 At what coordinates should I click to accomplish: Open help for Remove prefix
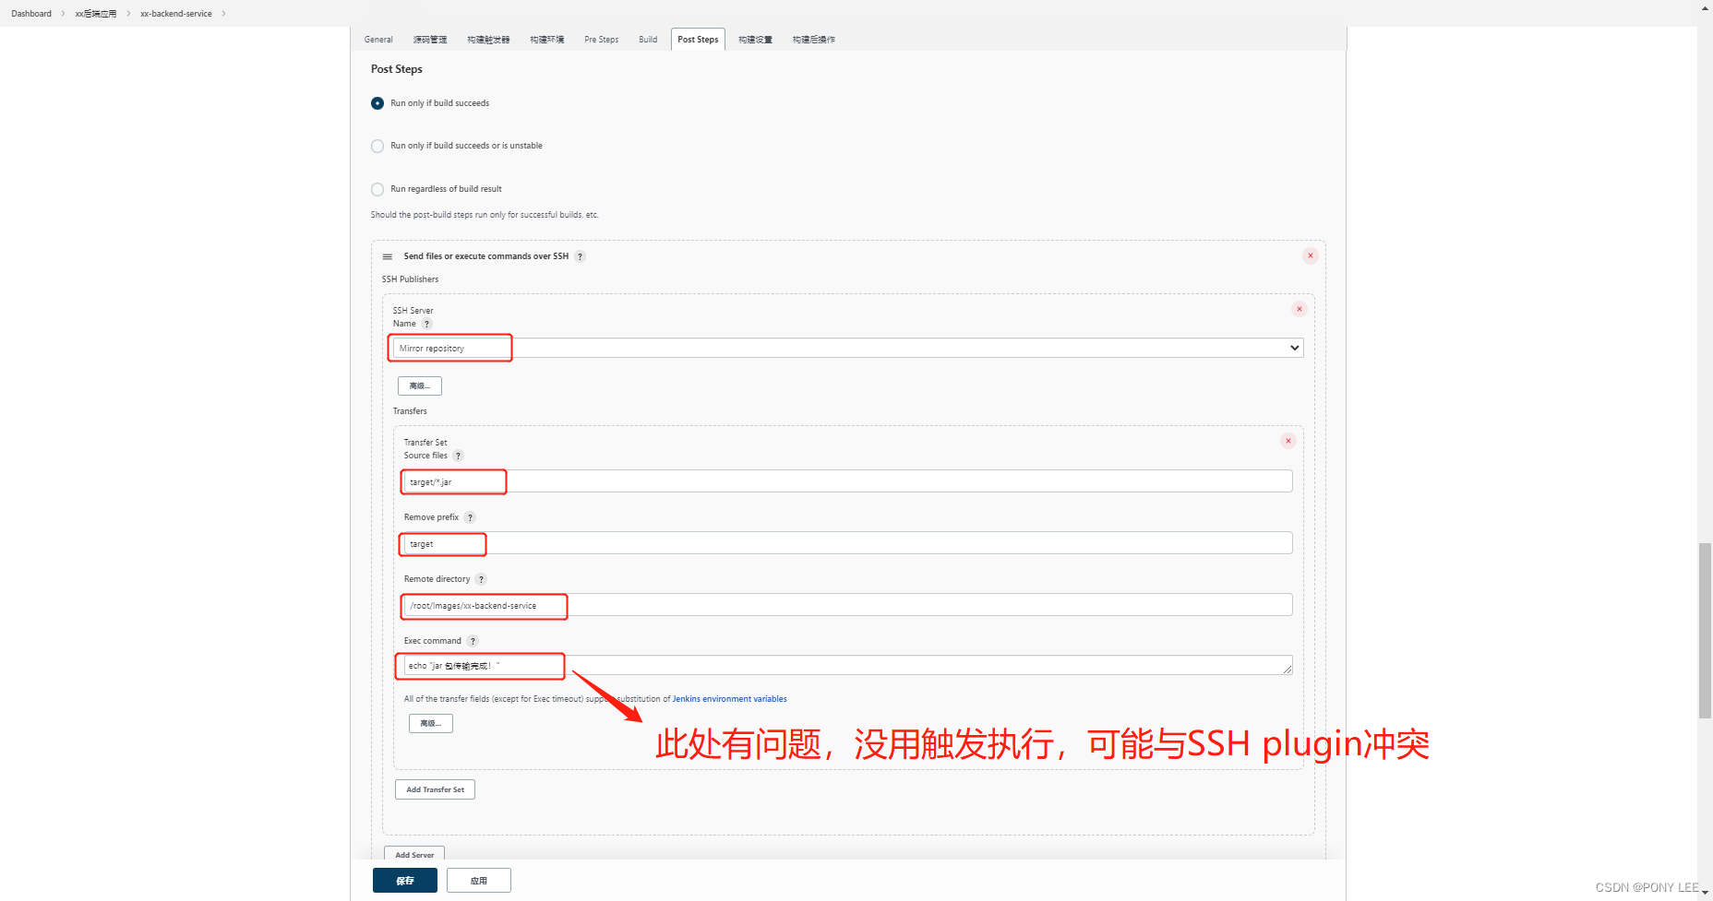(470, 517)
